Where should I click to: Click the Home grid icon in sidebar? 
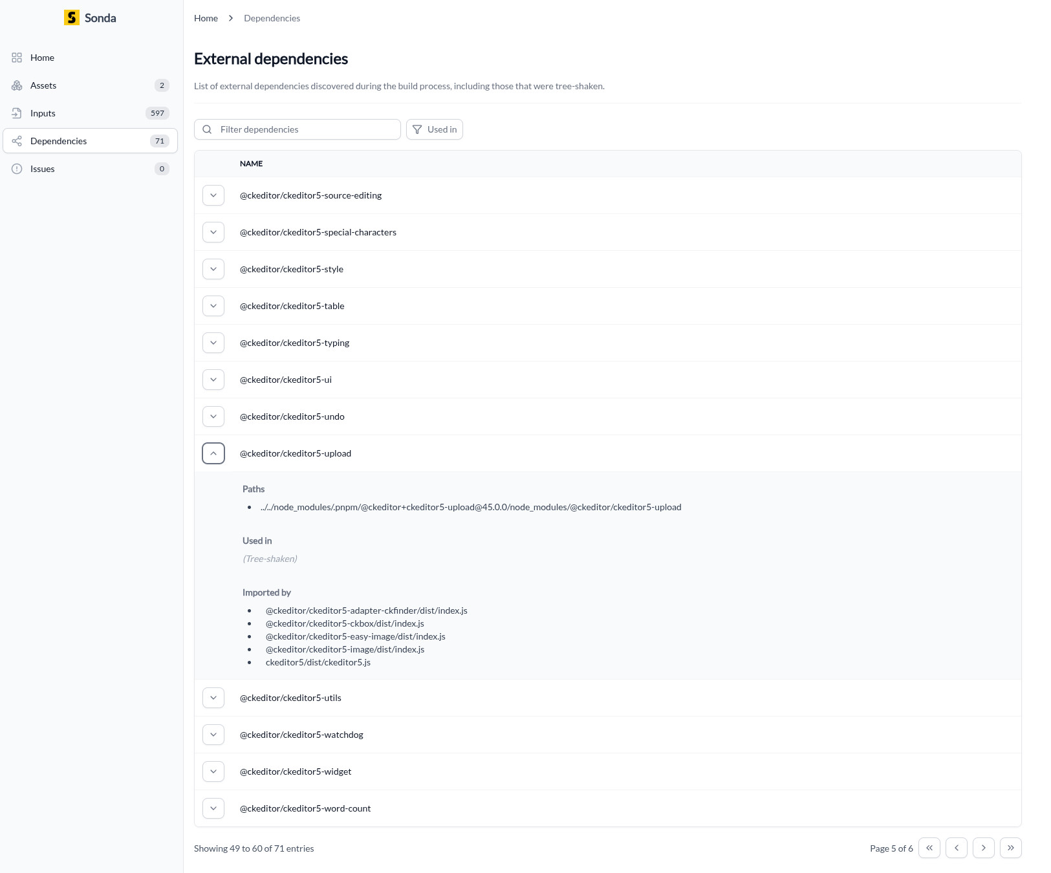17,58
